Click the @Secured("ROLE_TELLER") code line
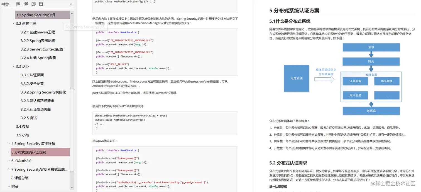Image resolution: width=421 pixels, height=192 pixels. (x=112, y=64)
